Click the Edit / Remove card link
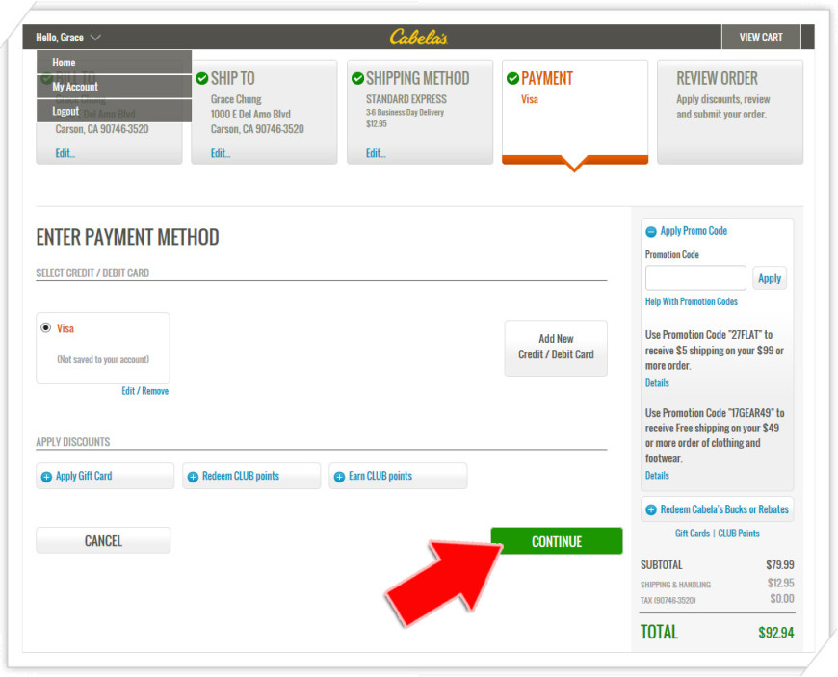 [144, 391]
